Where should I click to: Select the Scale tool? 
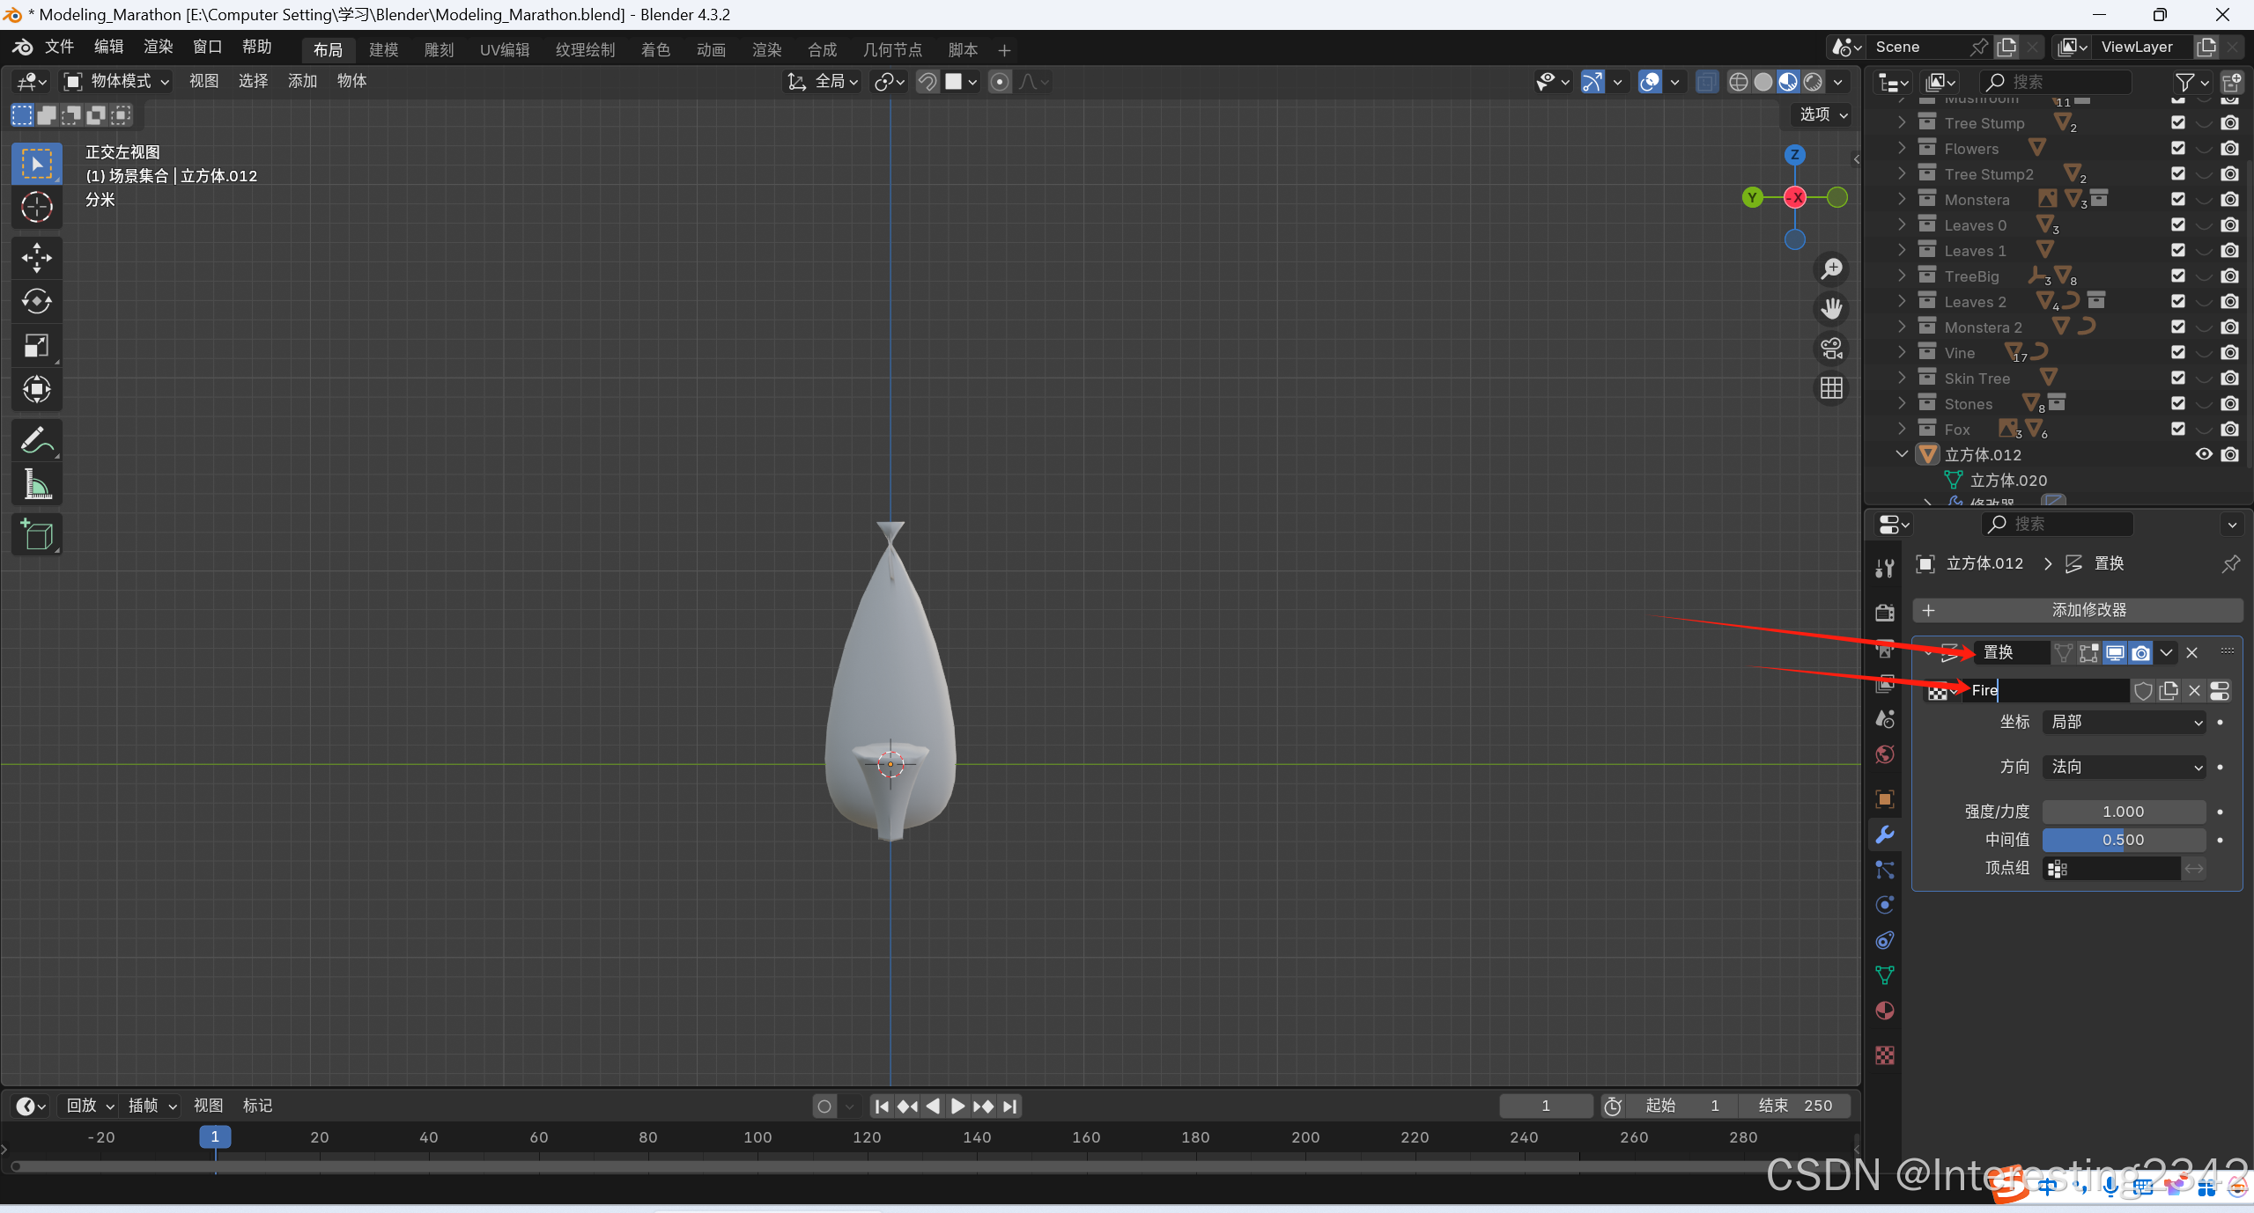click(x=36, y=346)
